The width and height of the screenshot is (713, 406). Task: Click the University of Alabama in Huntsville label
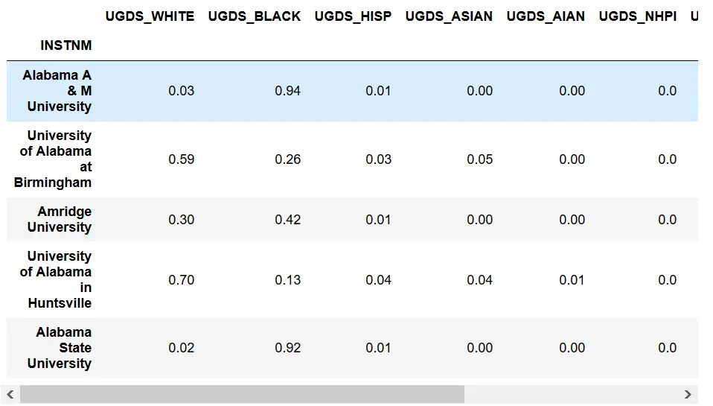click(57, 279)
